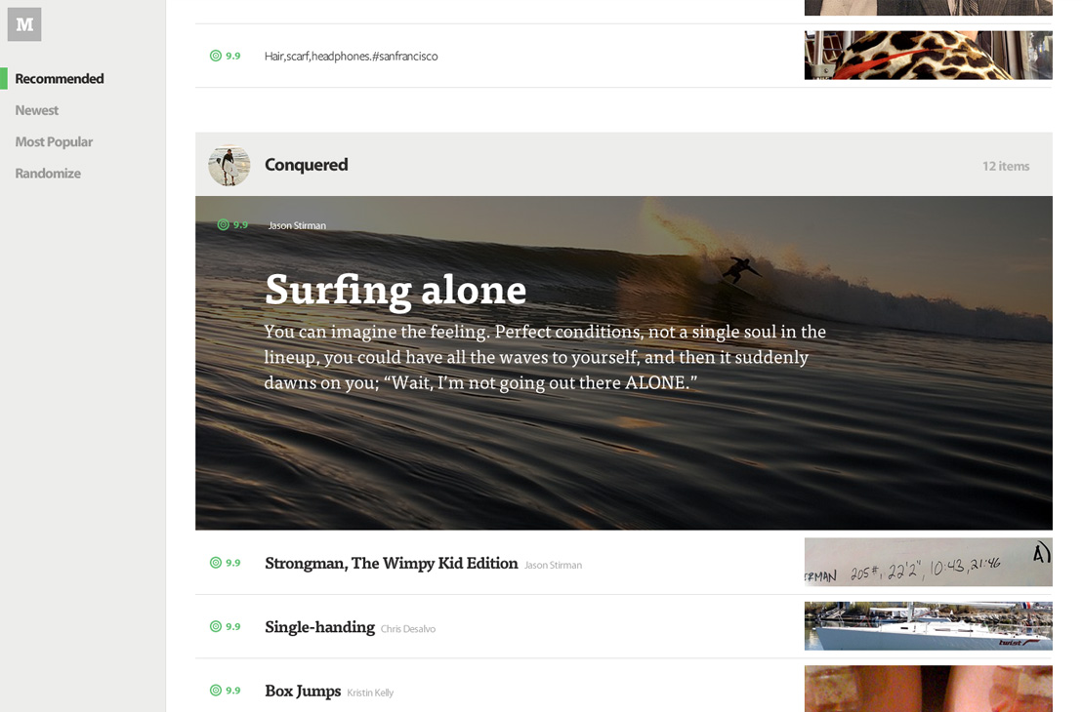Click the target icon beside Box Jumps
Screen dimensions: 1082x712
(x=215, y=691)
